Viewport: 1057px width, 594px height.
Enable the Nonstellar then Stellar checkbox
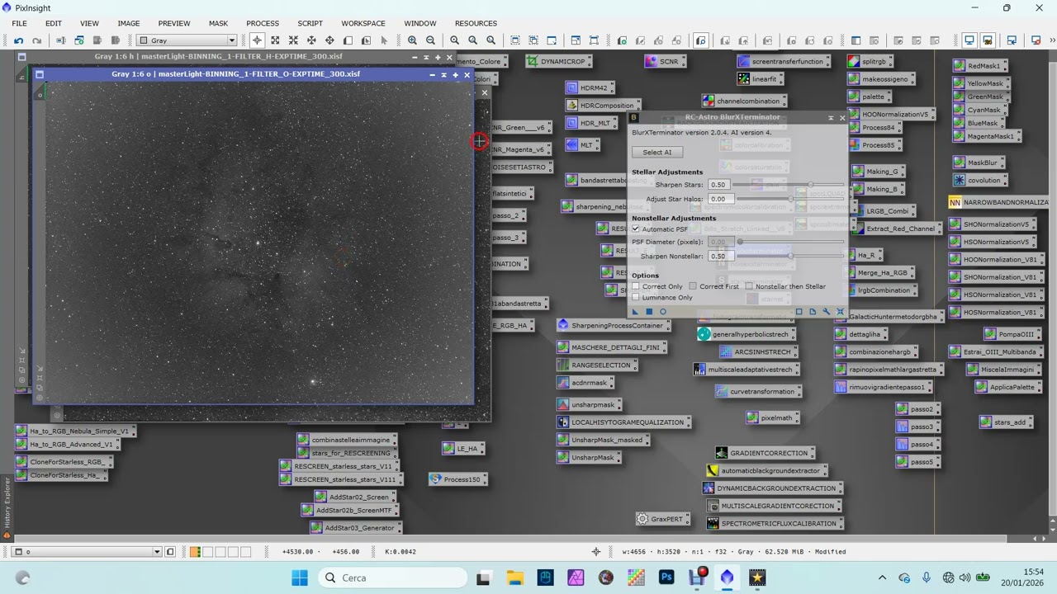(x=749, y=286)
